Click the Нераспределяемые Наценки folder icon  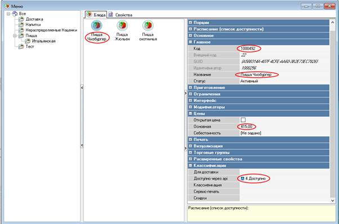point(21,30)
